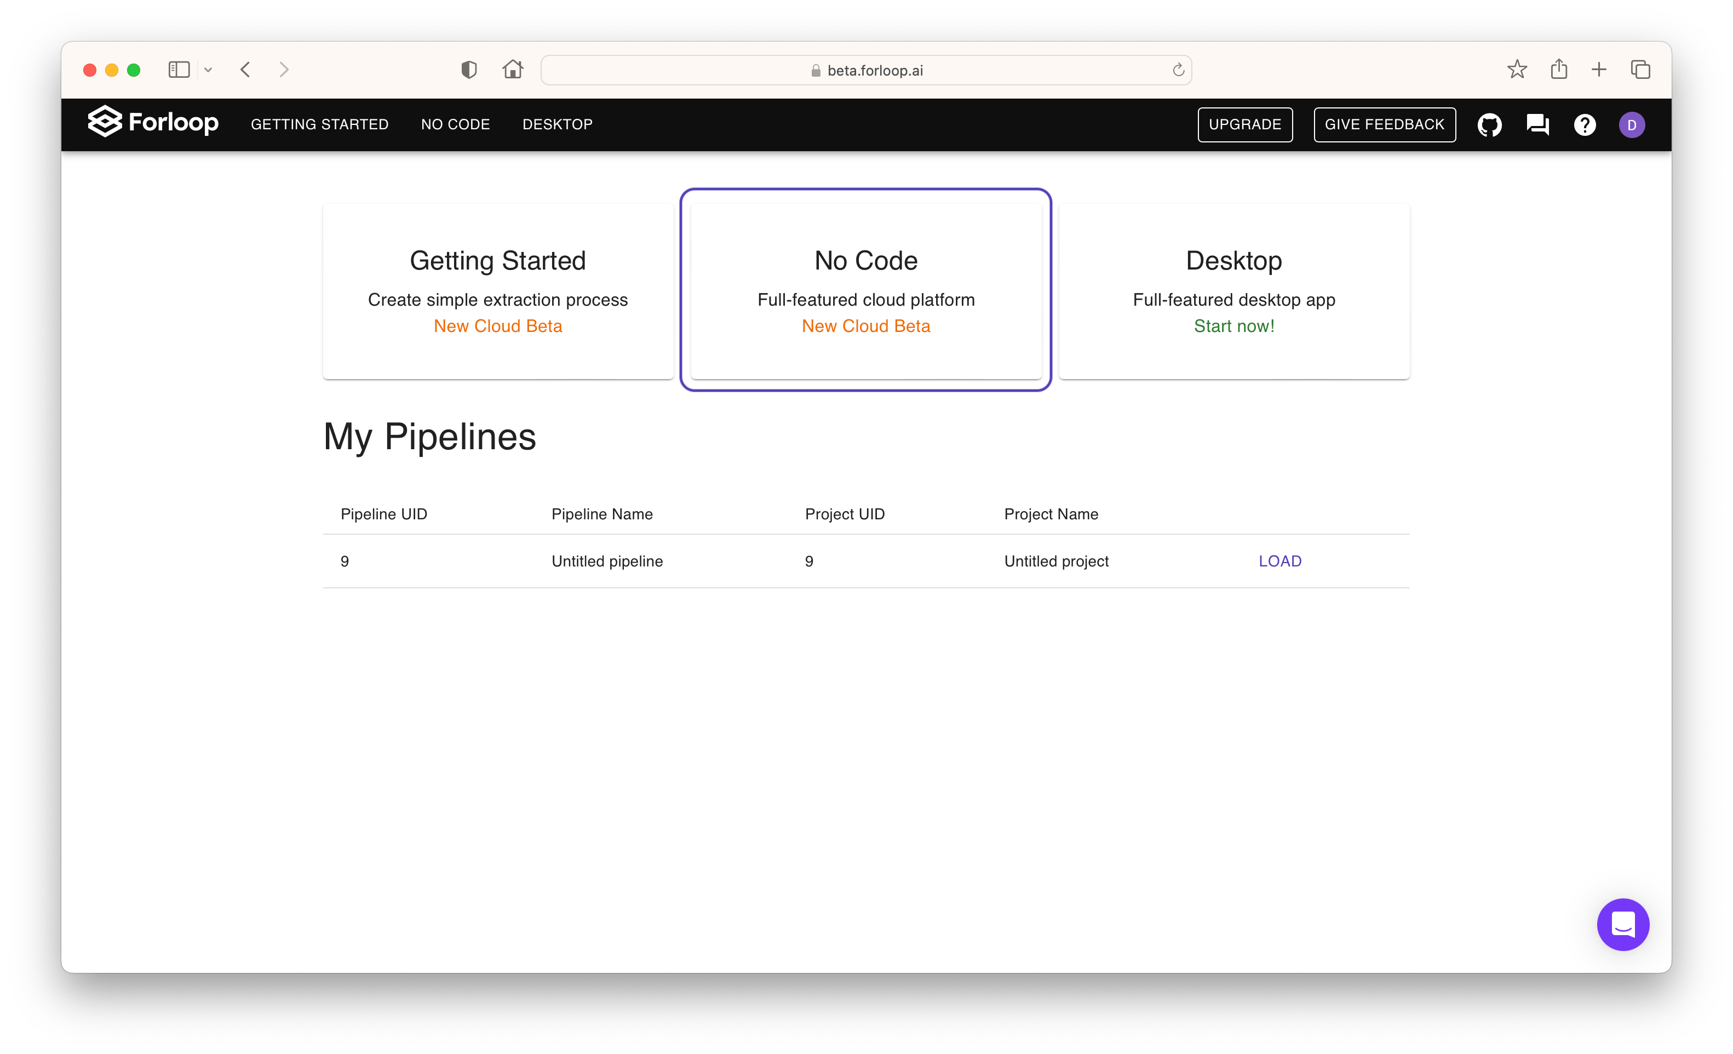
Task: Open the Intercom chat bubble widget
Action: [x=1622, y=925]
